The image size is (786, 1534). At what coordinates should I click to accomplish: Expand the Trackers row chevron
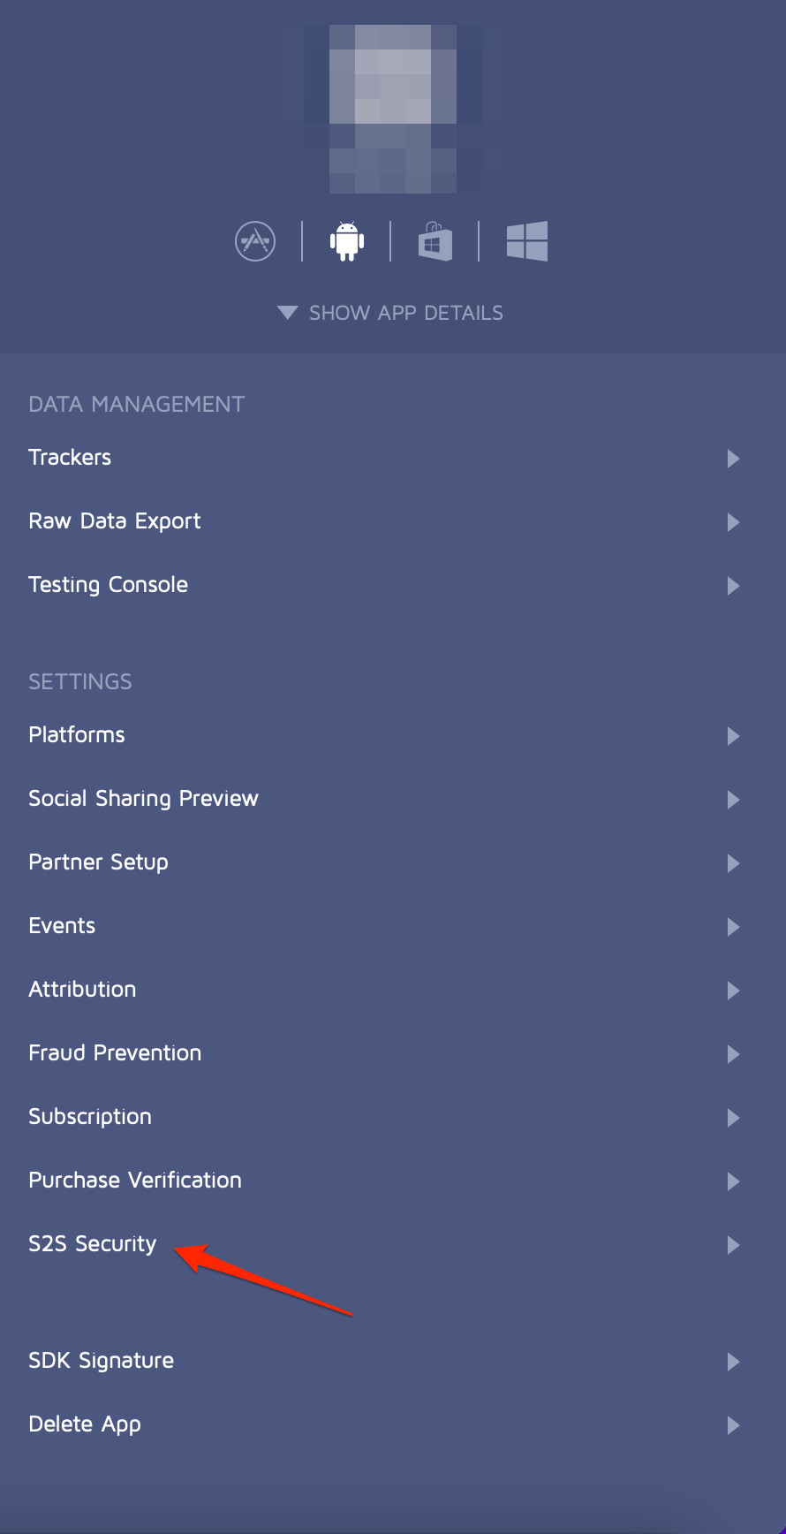click(733, 459)
